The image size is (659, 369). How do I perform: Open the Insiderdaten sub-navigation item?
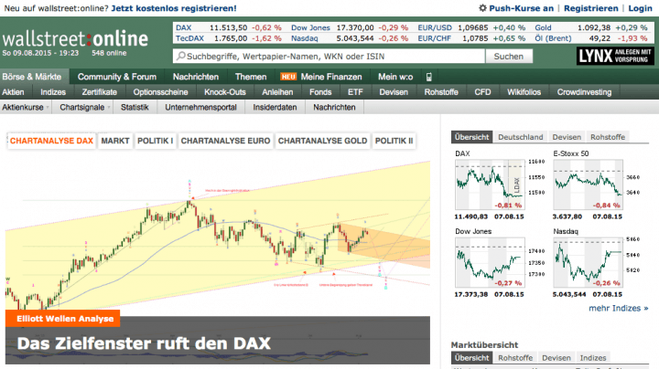click(275, 108)
